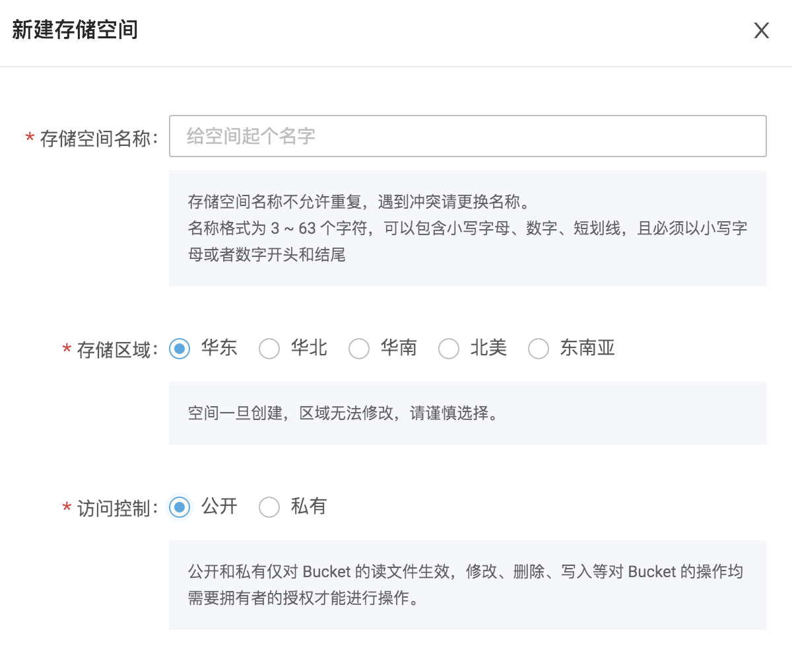Click the Bucket 读文件生效 access description
792x667 pixels.
tap(465, 572)
